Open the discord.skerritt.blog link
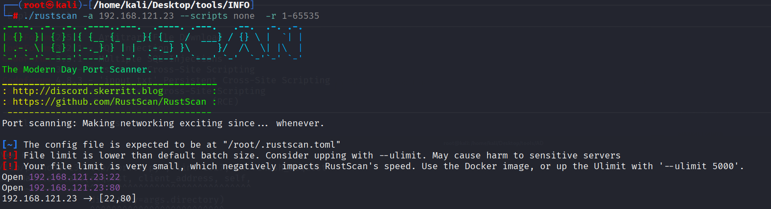 (88, 91)
